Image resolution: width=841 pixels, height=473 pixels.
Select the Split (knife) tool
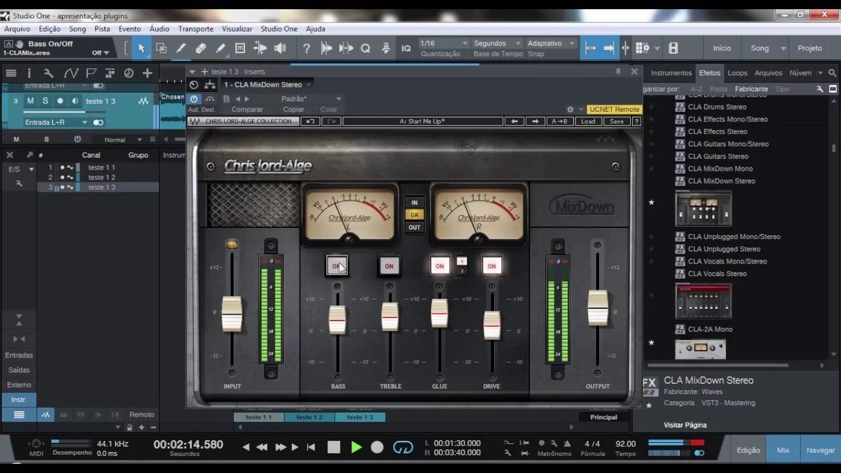pyautogui.click(x=181, y=48)
